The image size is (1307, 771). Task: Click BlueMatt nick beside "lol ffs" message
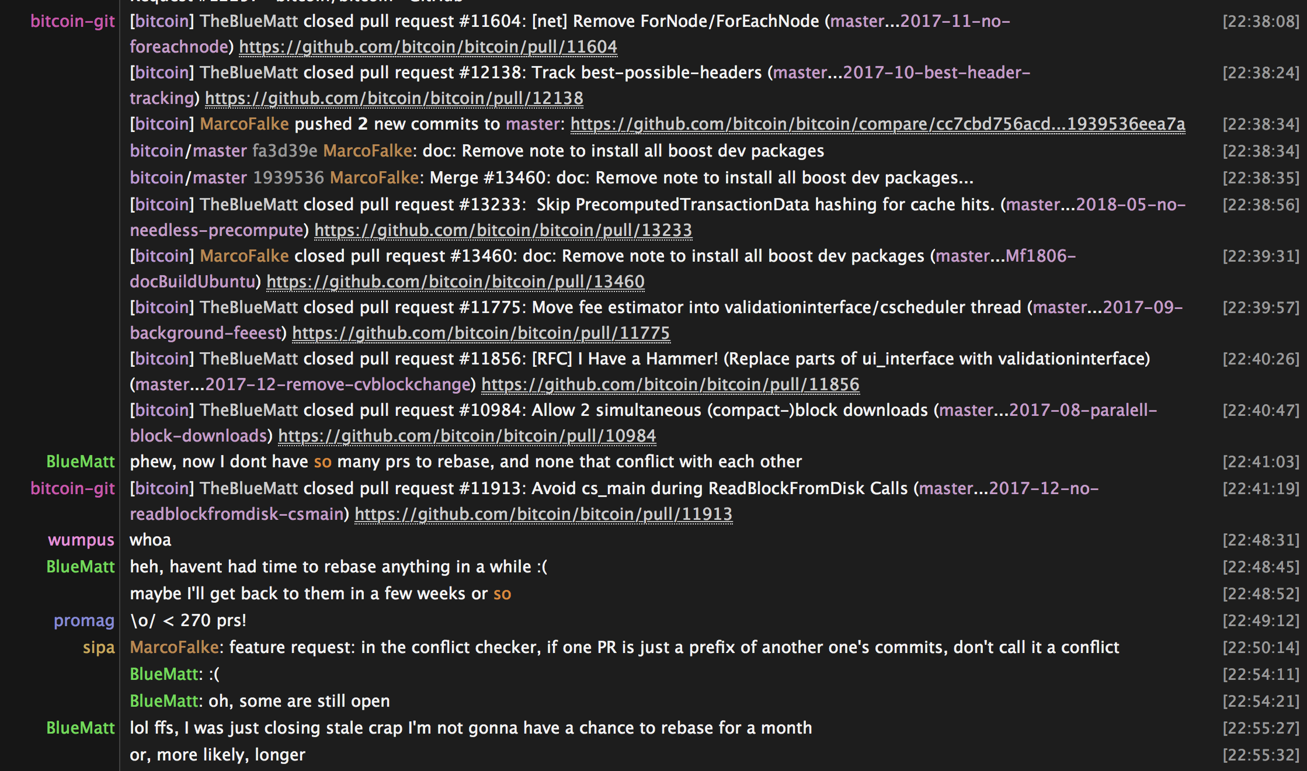[80, 728]
